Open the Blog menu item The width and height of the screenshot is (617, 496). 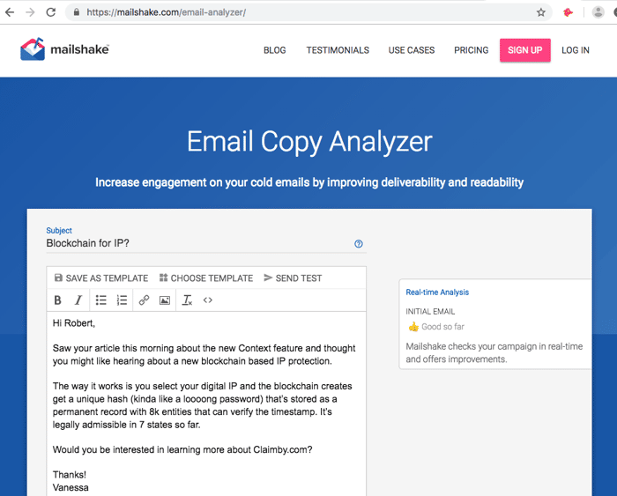275,50
